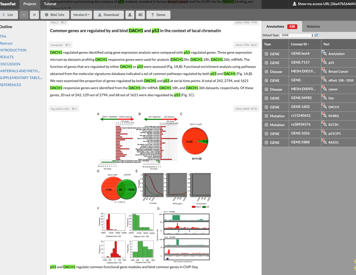Screen dimensions: 356x275
Task: Click the info badge beside title_2 label
Action: [x=64, y=22]
